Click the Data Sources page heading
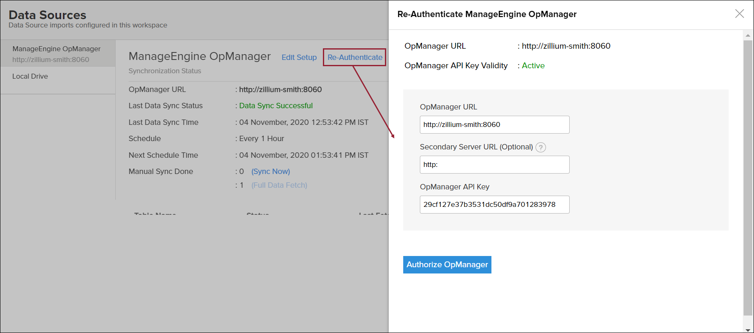Image resolution: width=754 pixels, height=333 pixels. tap(47, 15)
